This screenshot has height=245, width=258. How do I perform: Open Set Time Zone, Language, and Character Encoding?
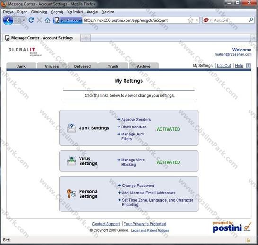pyautogui.click(x=157, y=203)
